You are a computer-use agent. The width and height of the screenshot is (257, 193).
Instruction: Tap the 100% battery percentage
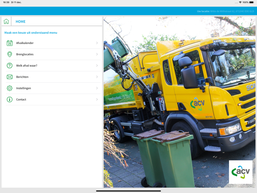245,2
